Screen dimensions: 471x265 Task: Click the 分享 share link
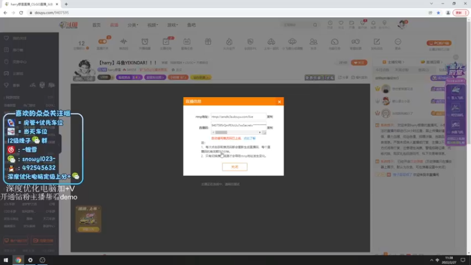pos(343,78)
